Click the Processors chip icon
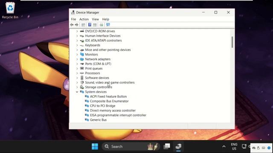 point(82,73)
